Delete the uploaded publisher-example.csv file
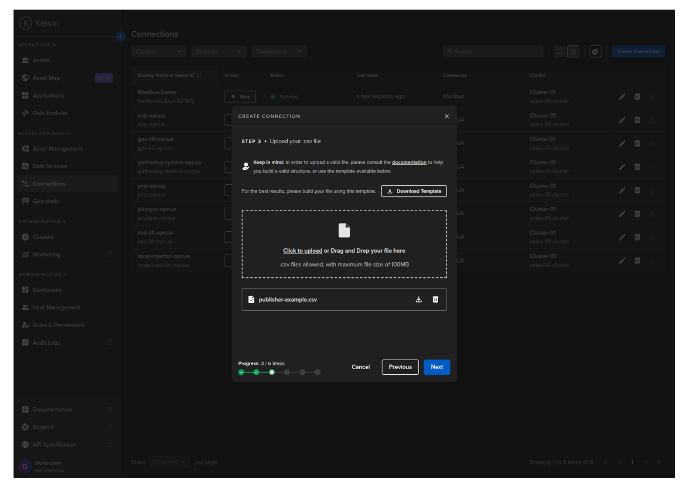 [435, 299]
